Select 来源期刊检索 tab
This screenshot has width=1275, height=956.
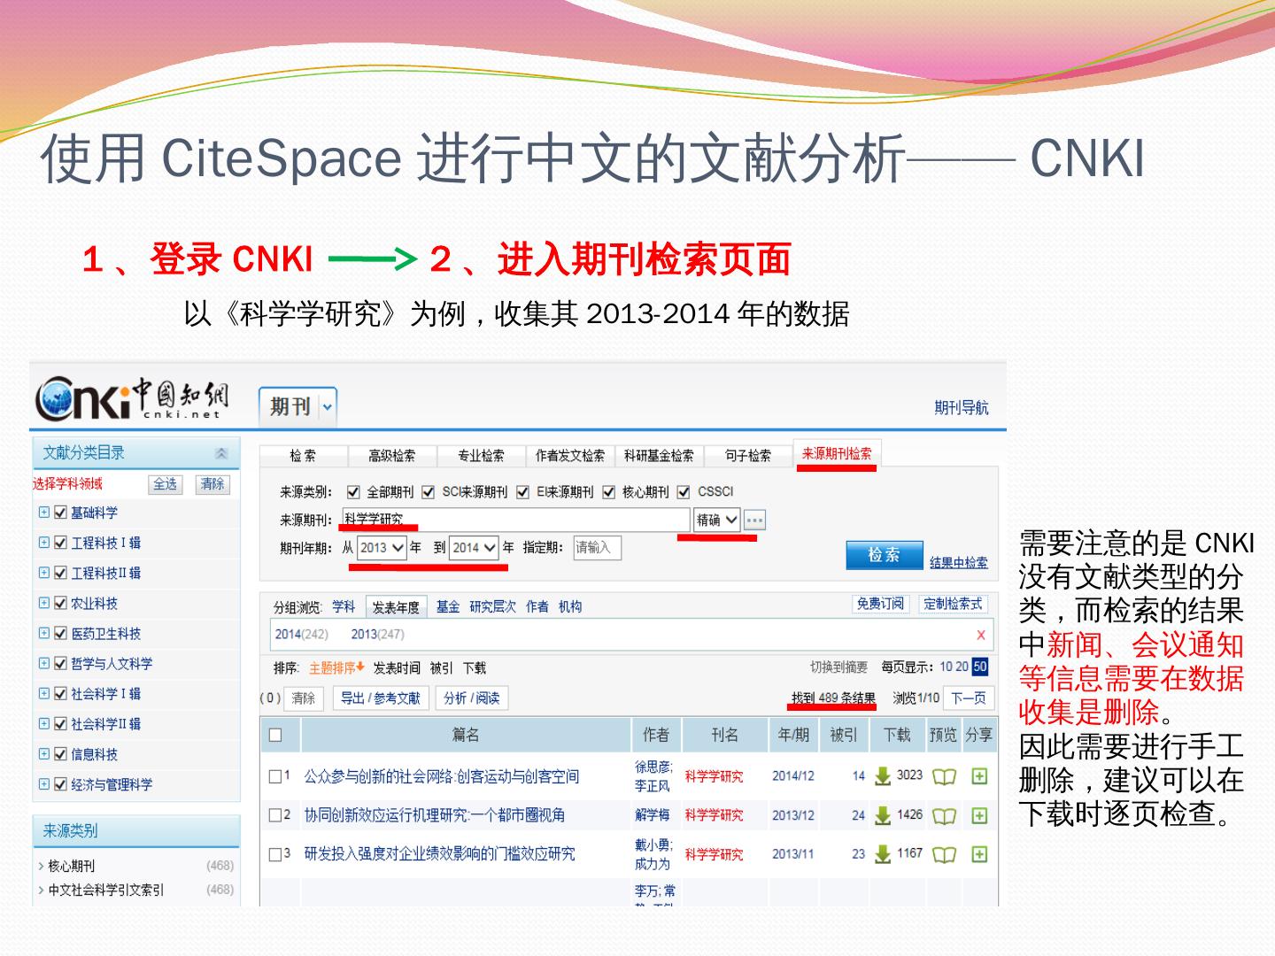coord(837,454)
